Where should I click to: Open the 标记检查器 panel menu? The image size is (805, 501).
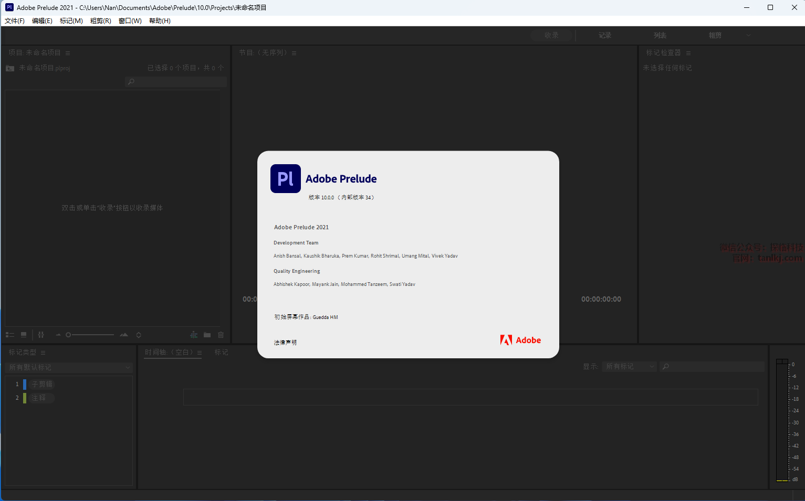click(688, 53)
